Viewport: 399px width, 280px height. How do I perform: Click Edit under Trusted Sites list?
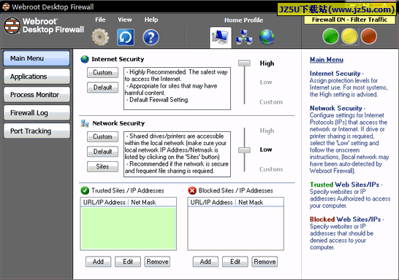click(x=128, y=262)
